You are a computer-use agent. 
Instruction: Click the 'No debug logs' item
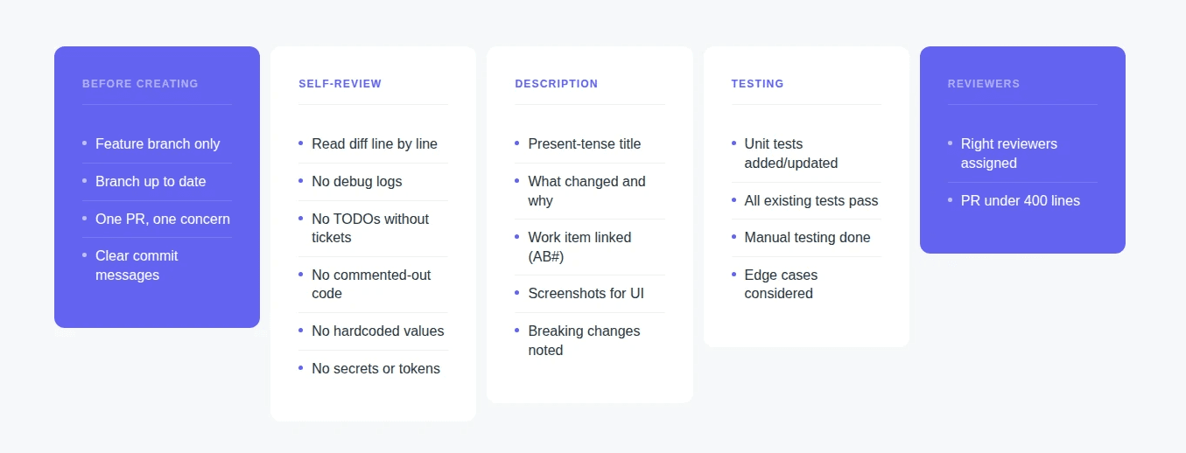(357, 182)
